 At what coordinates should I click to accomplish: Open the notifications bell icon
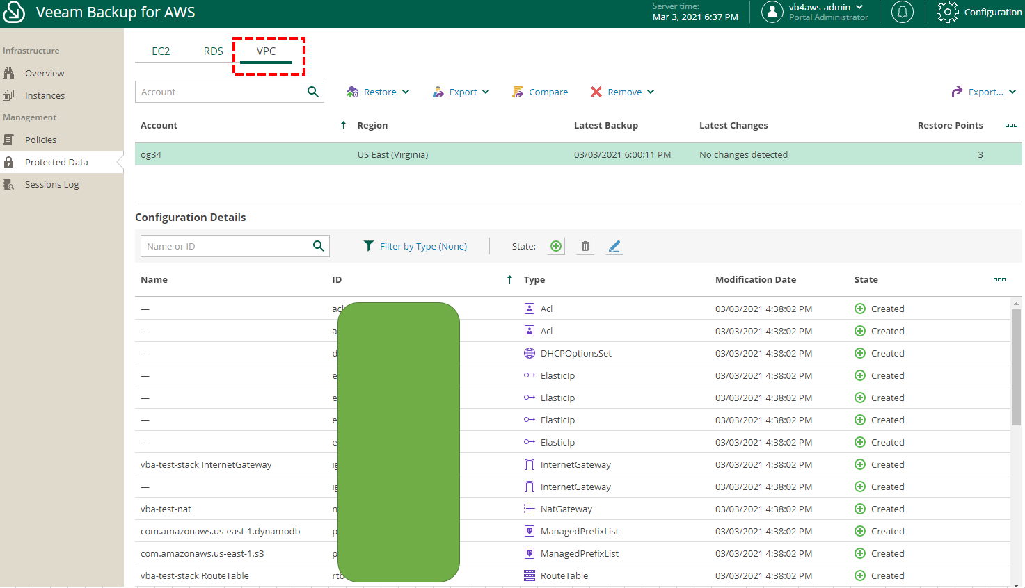coord(903,12)
